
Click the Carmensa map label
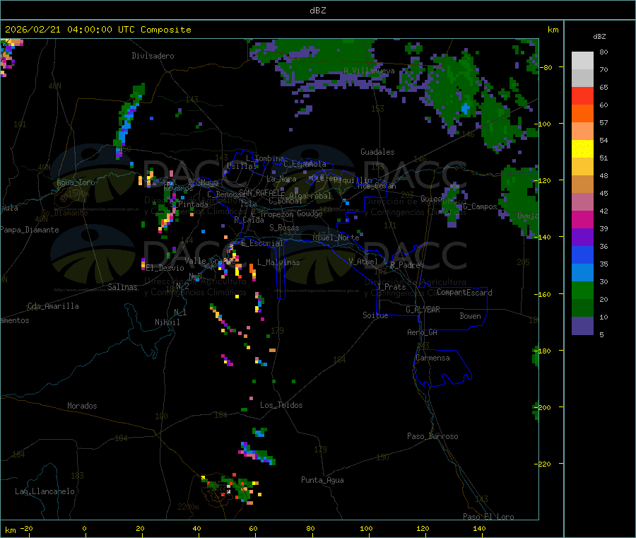click(x=432, y=358)
